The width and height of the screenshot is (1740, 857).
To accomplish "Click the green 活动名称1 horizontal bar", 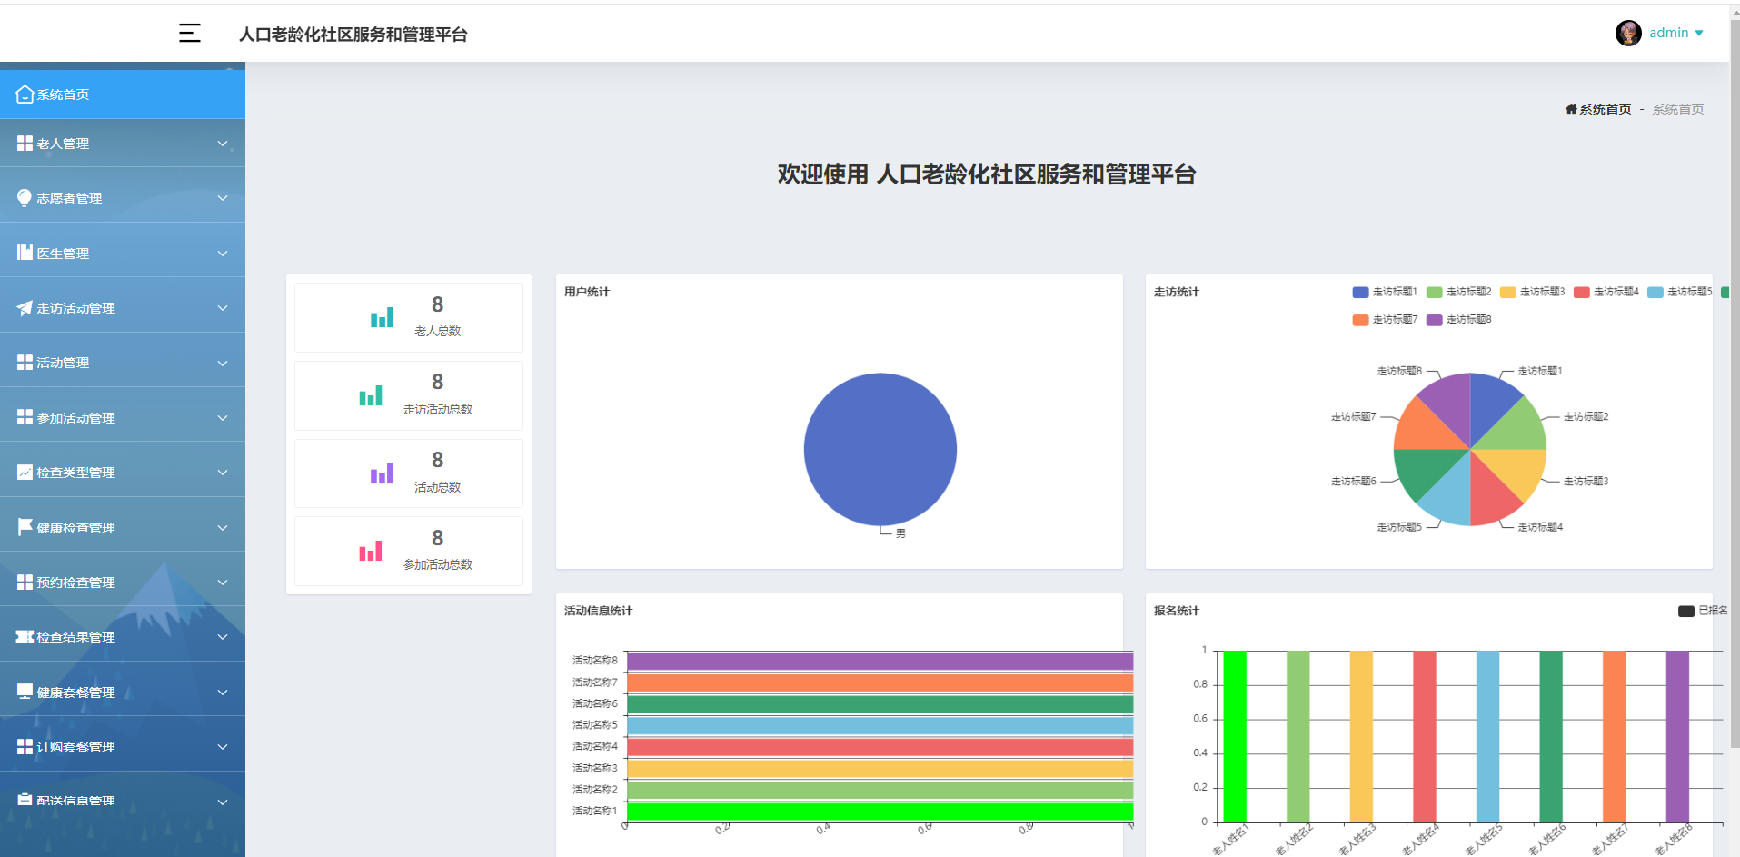I will coord(880,811).
